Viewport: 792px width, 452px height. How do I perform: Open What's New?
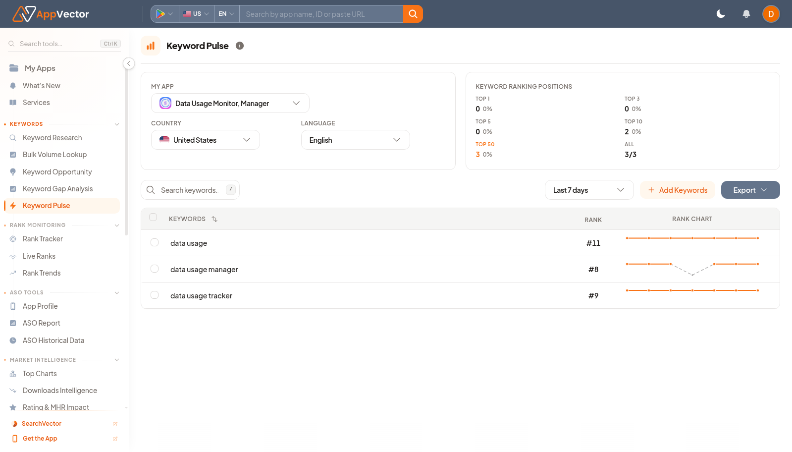pos(42,86)
